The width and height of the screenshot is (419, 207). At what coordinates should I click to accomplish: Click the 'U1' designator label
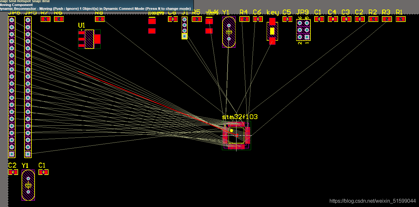(x=82, y=25)
